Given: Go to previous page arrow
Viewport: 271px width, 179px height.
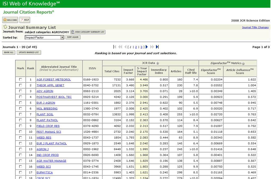Looking at the screenshot, I should (x=125, y=47).
